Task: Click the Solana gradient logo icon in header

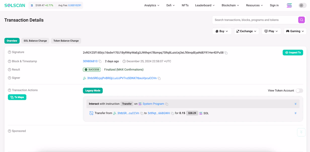Action: (x=289, y=5)
